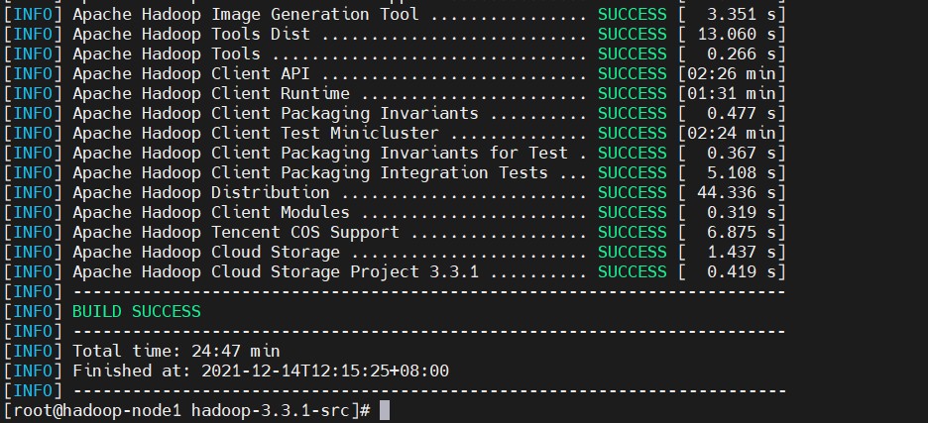Click the Apache Hadoop Client Test Minicluster text
The width and height of the screenshot is (928, 423).
tap(261, 133)
